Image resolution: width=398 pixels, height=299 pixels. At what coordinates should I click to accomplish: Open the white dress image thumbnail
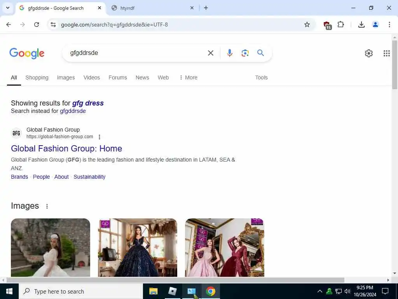tap(51, 248)
